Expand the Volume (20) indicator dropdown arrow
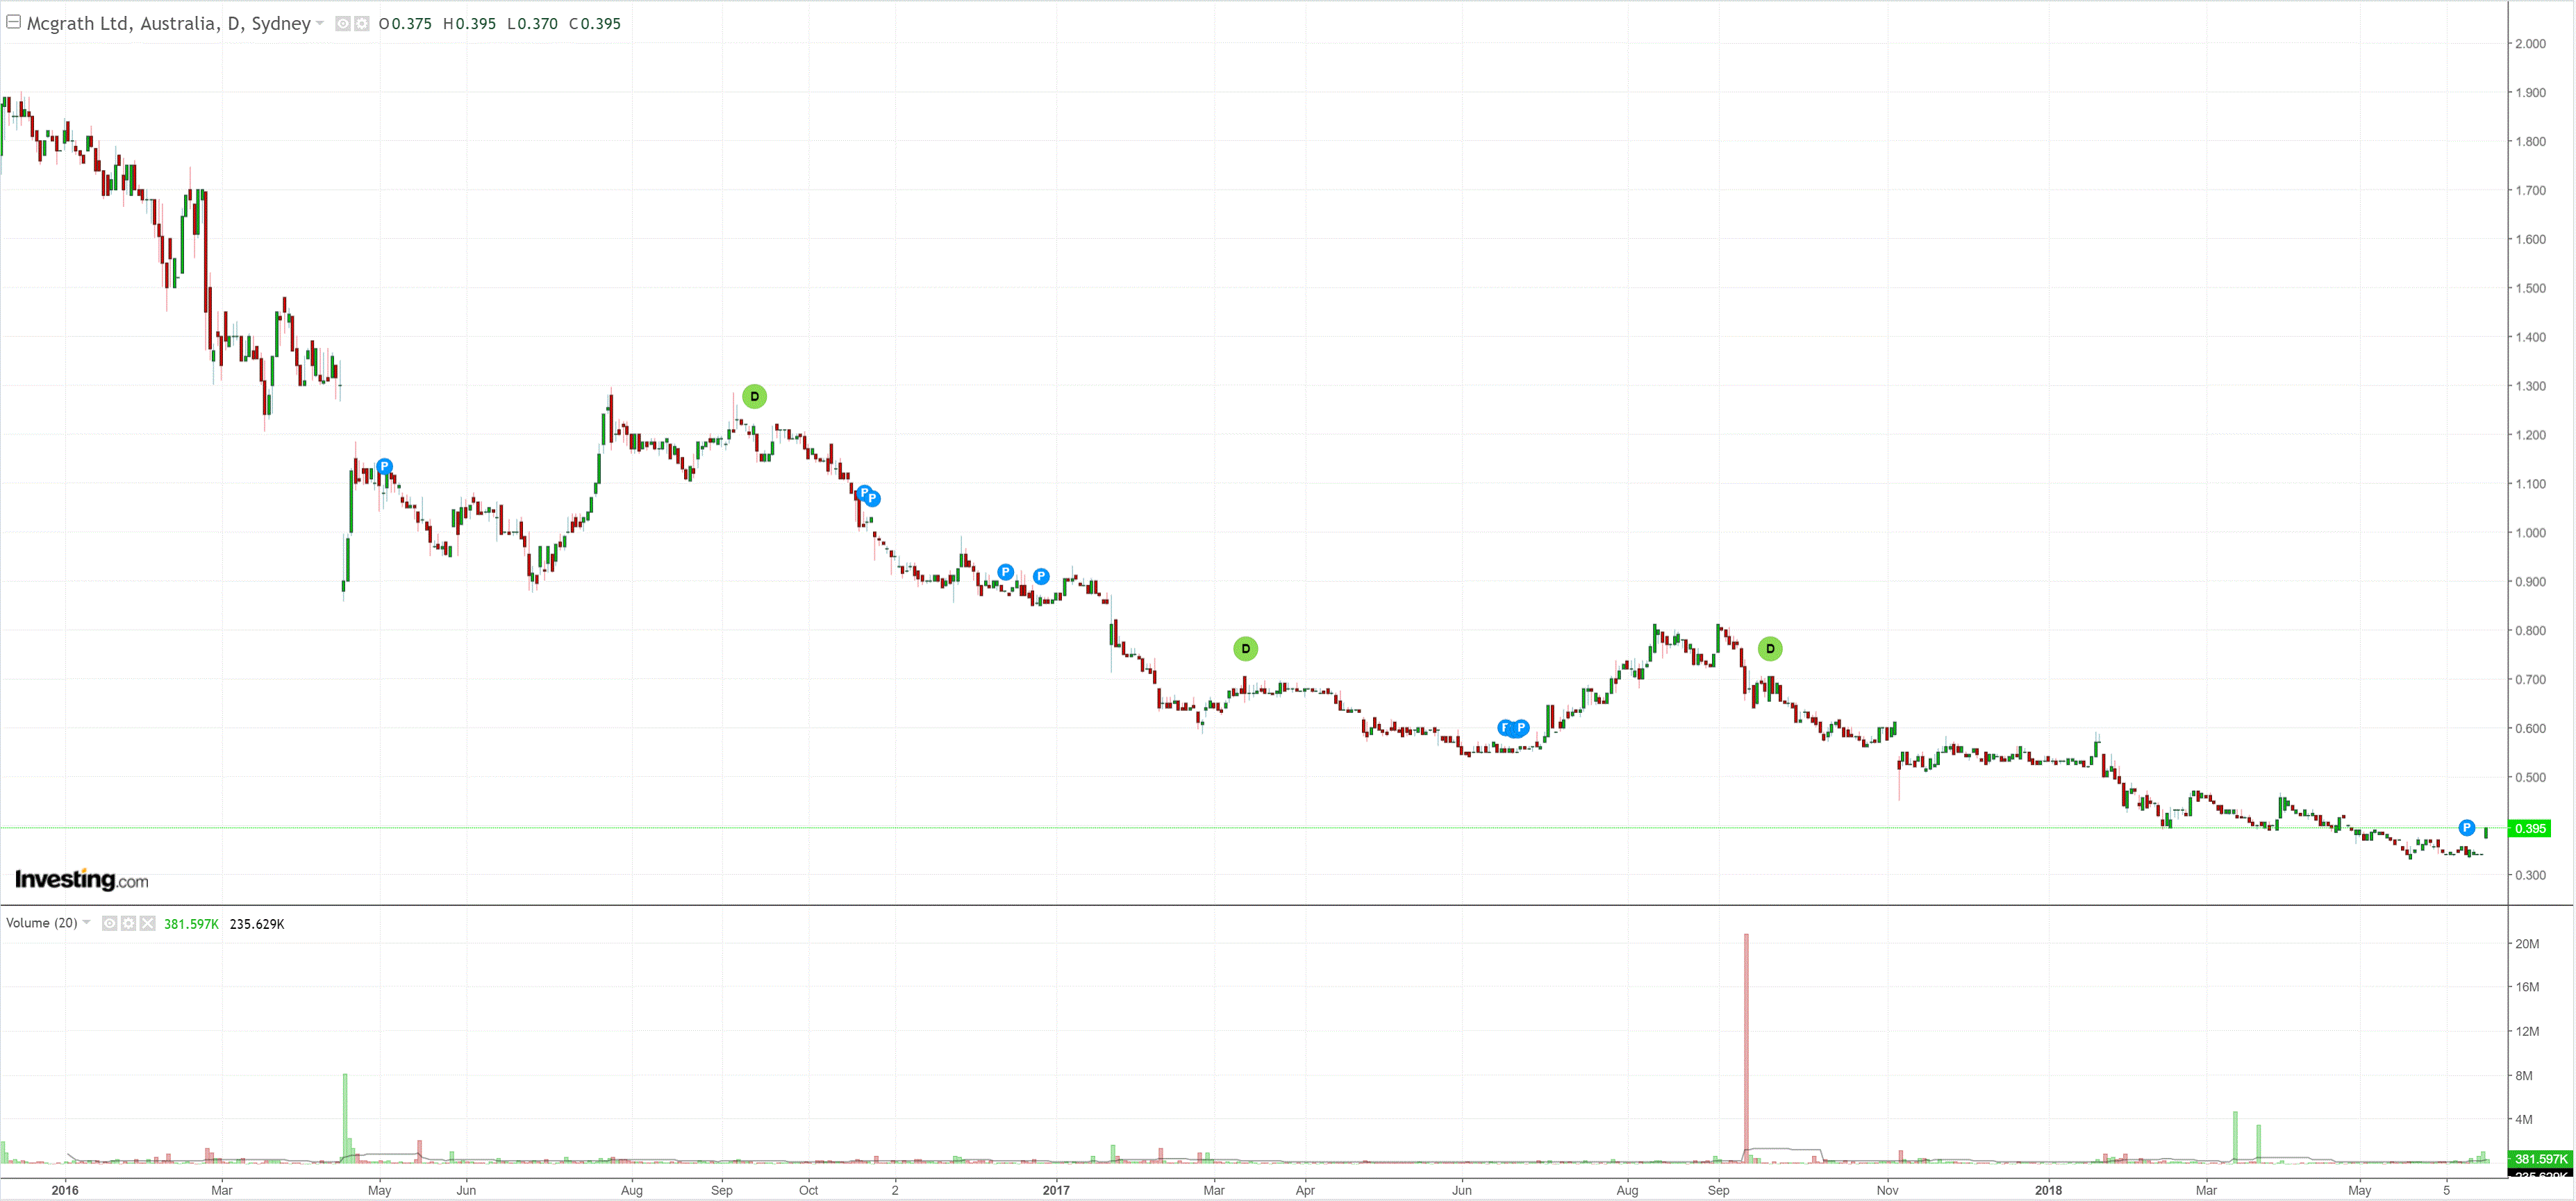Screen dimensions: 2576x1201 tap(86, 922)
